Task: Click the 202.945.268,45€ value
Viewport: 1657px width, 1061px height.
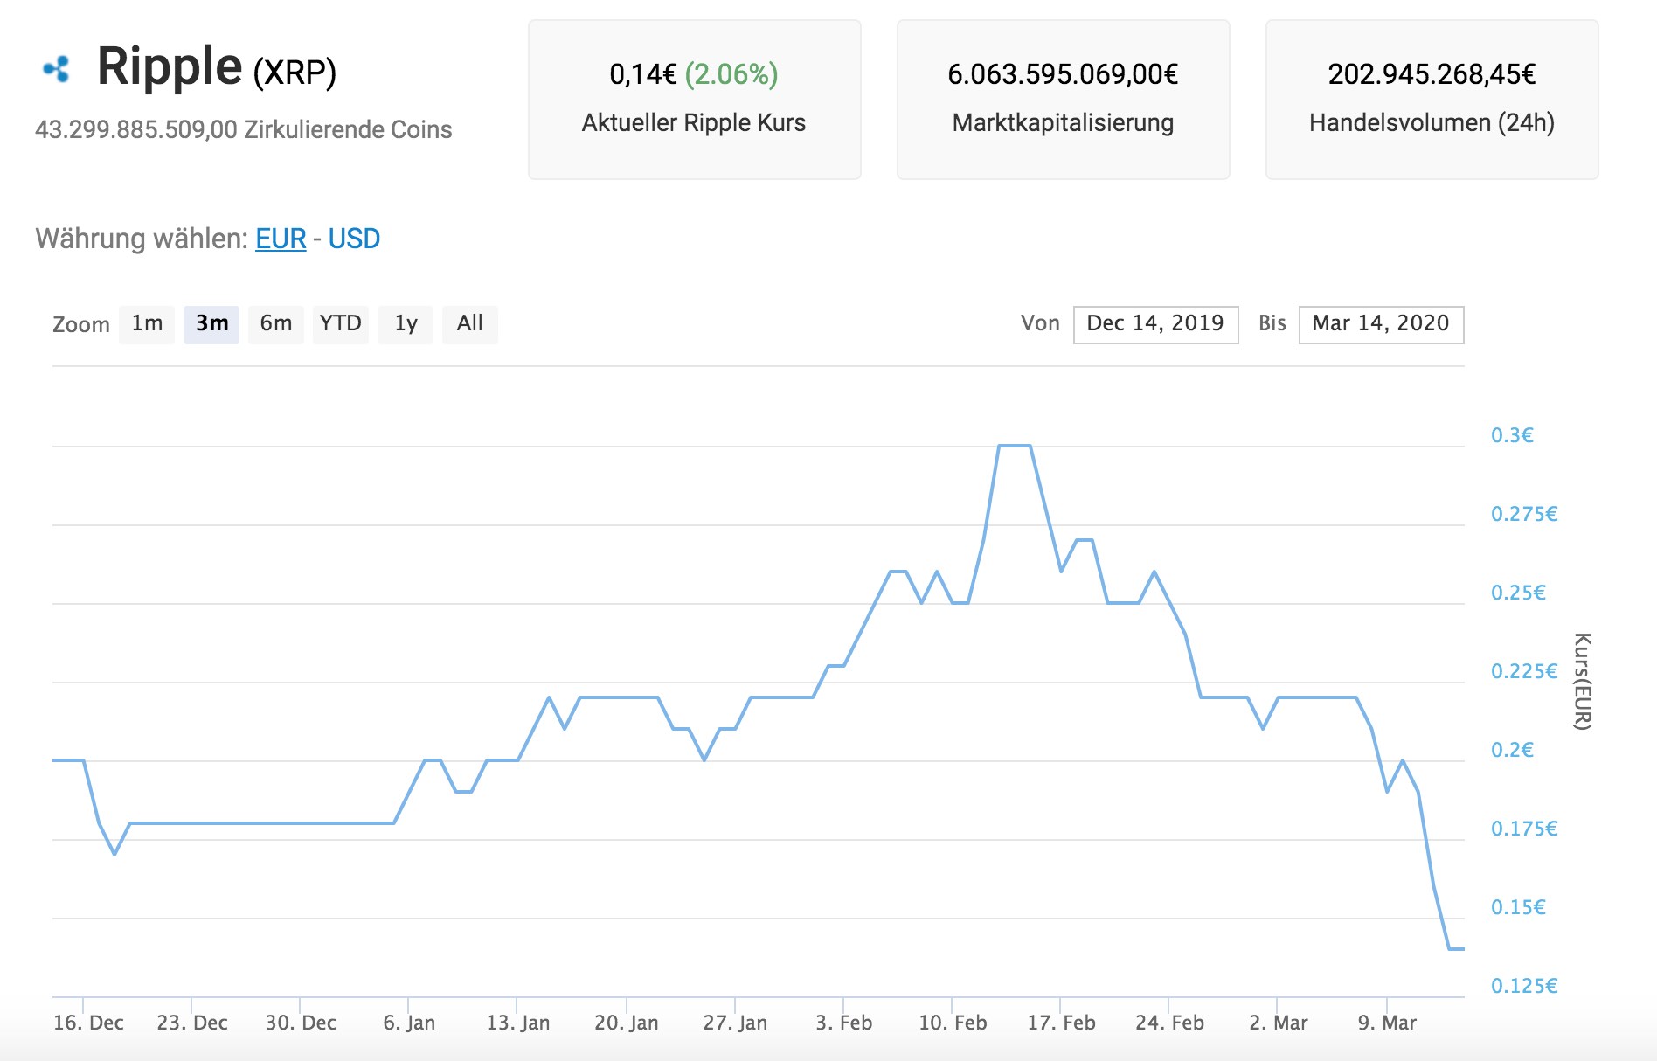Action: pos(1432,74)
